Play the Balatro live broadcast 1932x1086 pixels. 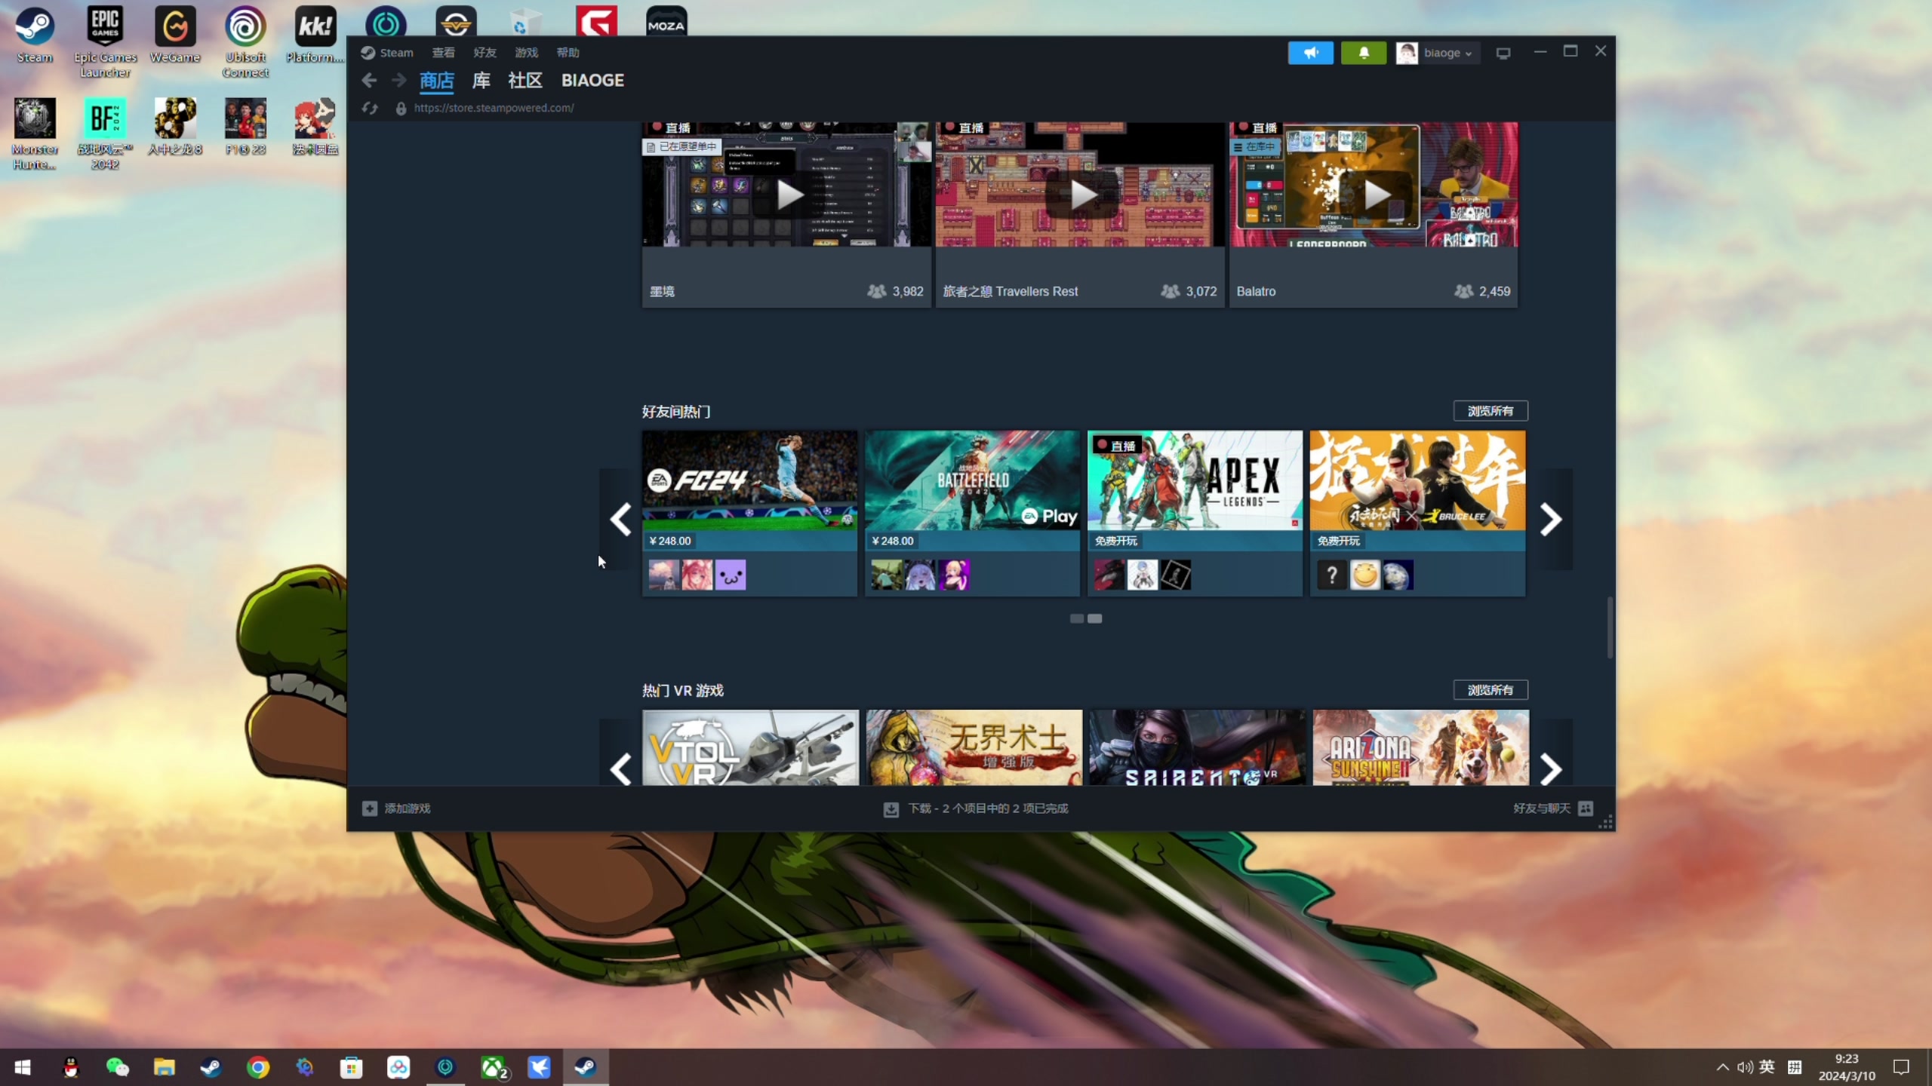tap(1376, 195)
